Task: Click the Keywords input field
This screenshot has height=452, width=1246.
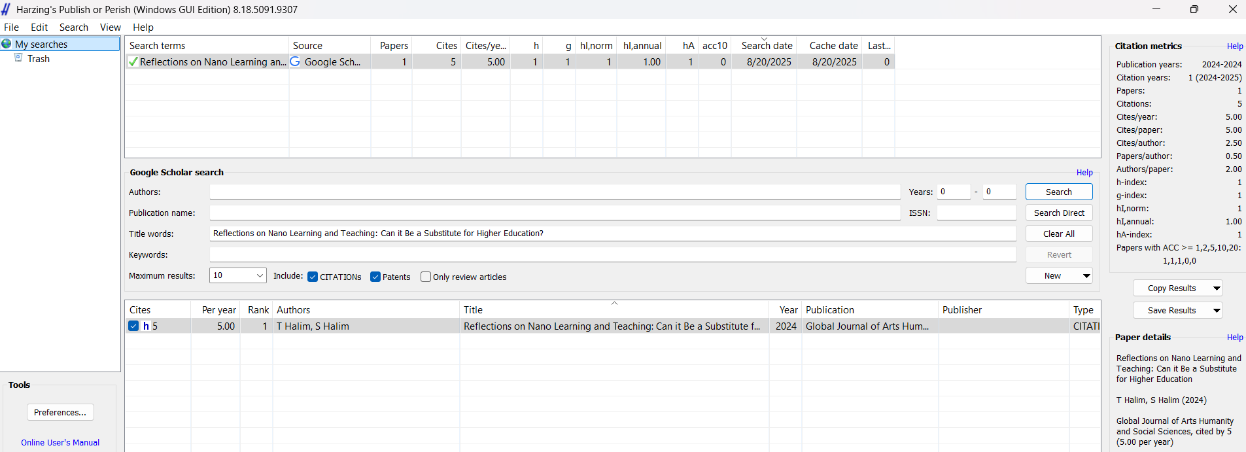Action: (613, 254)
